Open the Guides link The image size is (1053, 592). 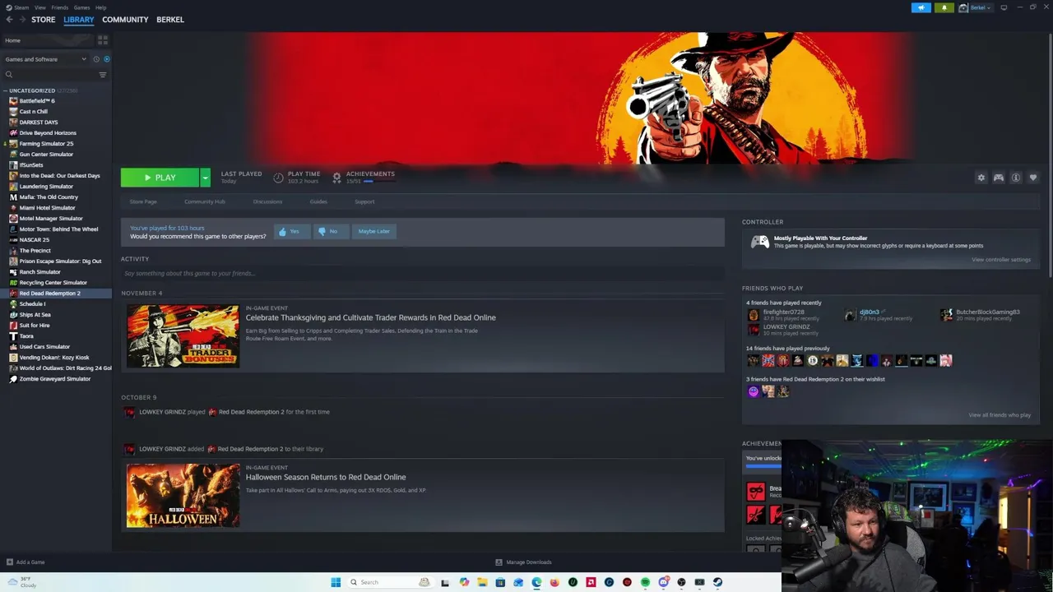pos(318,201)
